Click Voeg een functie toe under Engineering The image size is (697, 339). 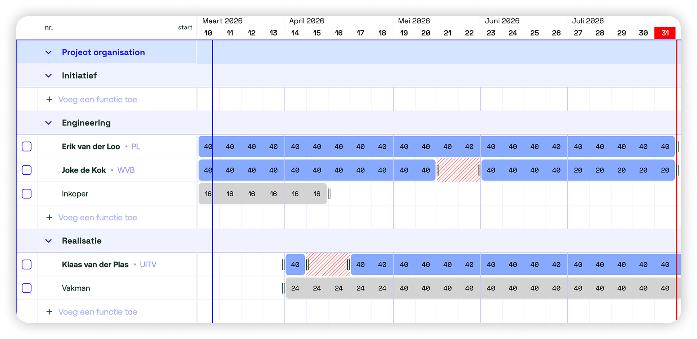pyautogui.click(x=98, y=217)
